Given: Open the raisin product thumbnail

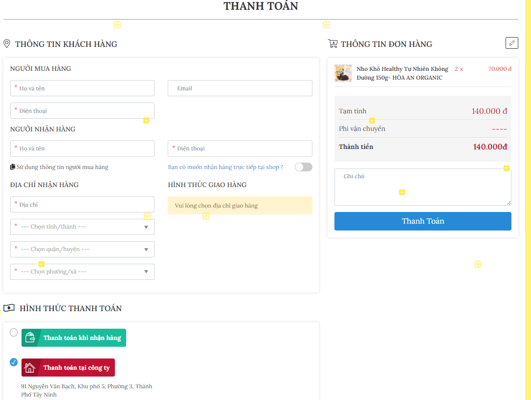Looking at the screenshot, I should [x=343, y=73].
